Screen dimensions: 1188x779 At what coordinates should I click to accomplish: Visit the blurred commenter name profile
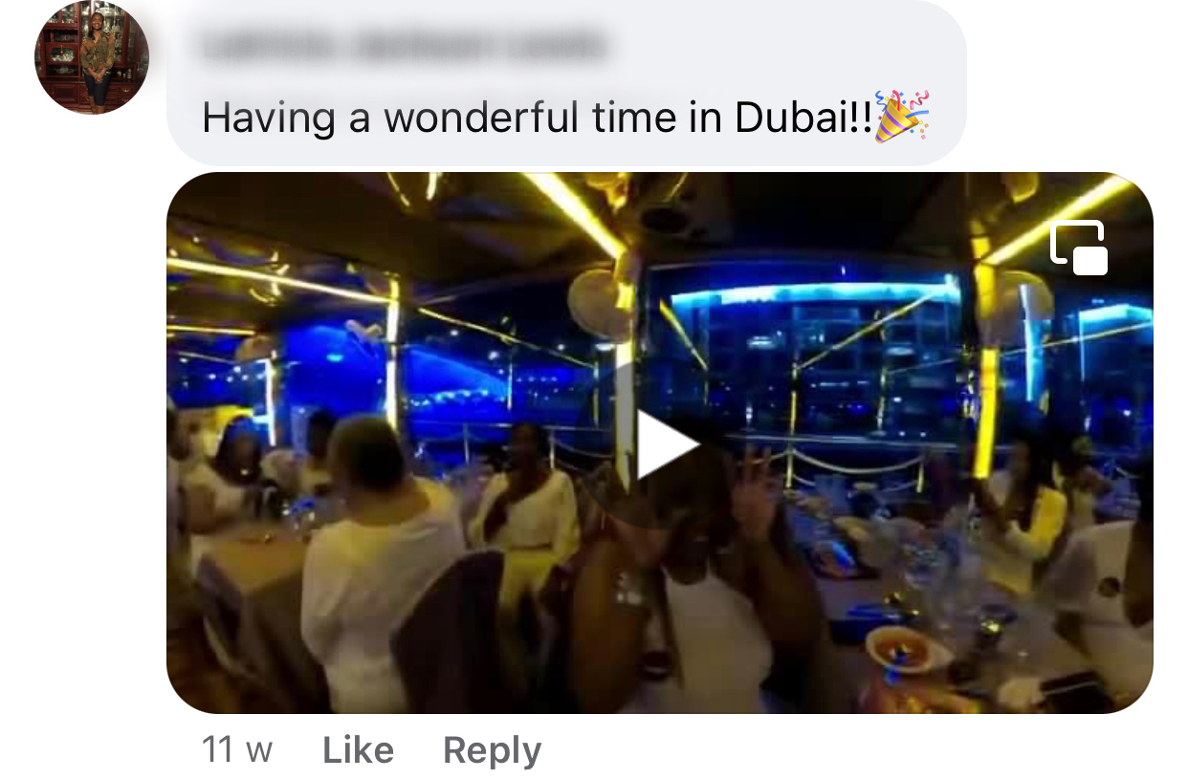(404, 45)
